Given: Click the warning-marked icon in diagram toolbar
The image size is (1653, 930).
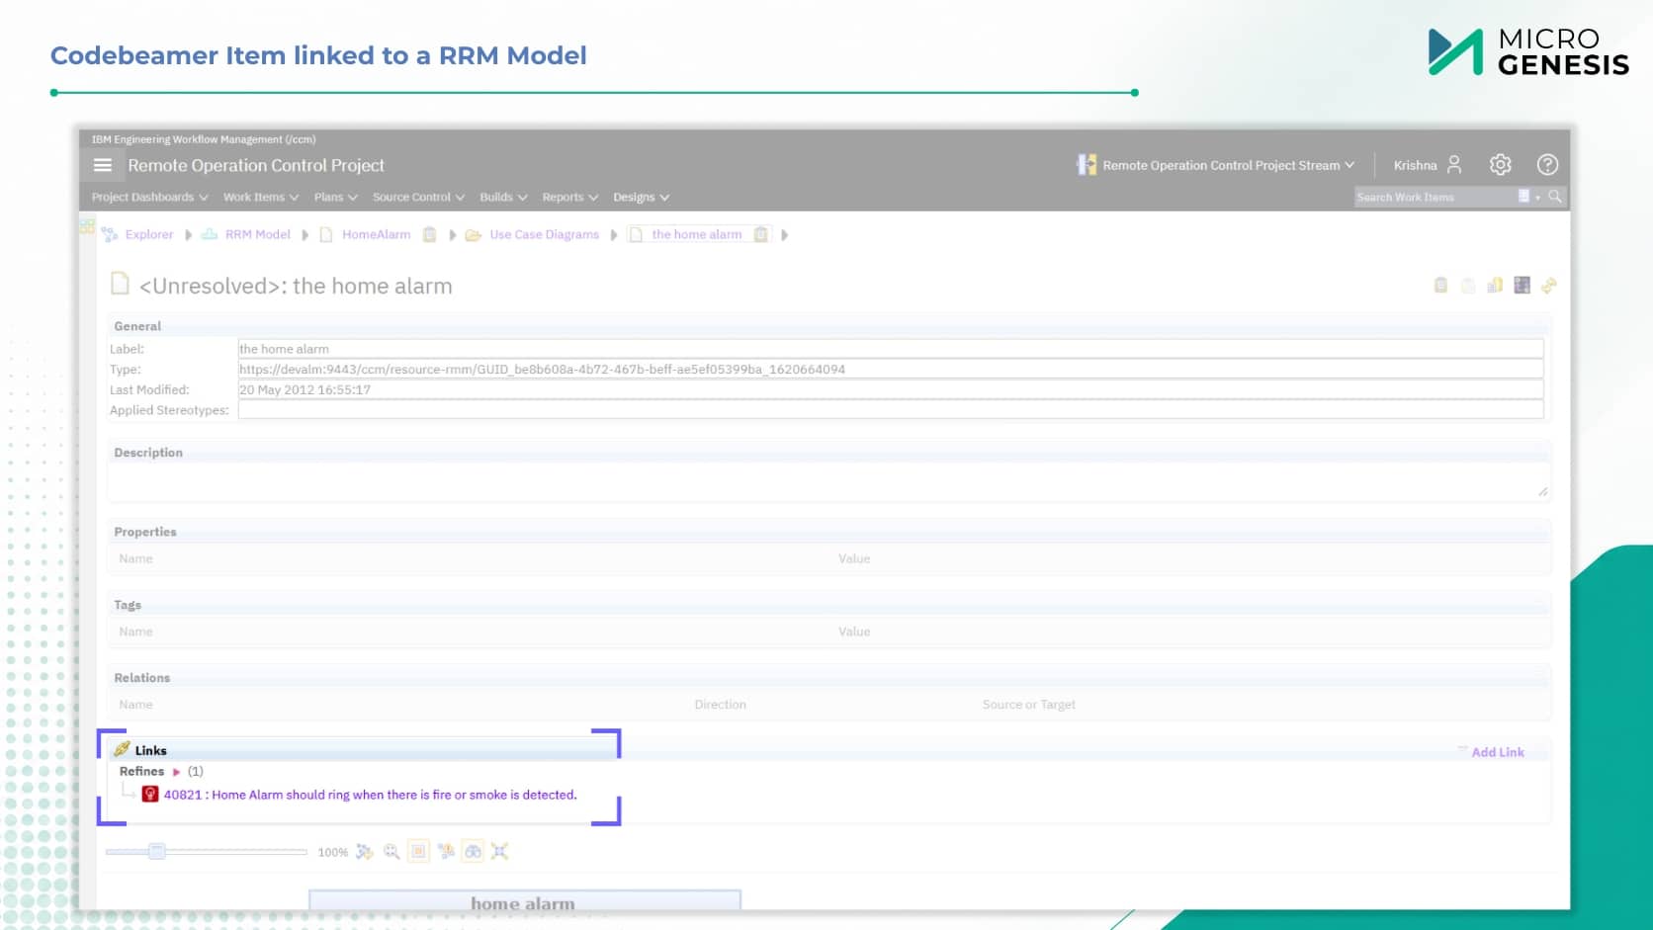Looking at the screenshot, I should point(447,852).
